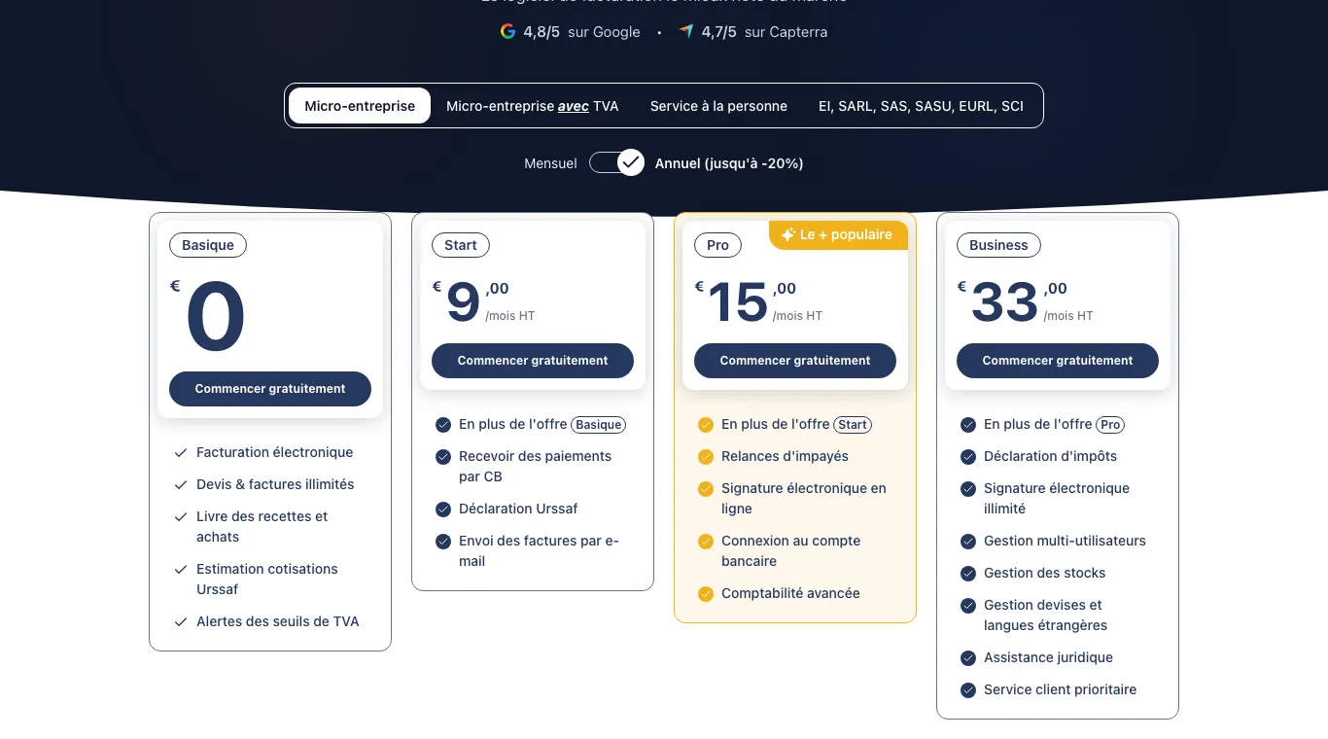Screen dimensions: 1328x739
Task: Select the Micro-entreprise tab
Action: coord(360,106)
